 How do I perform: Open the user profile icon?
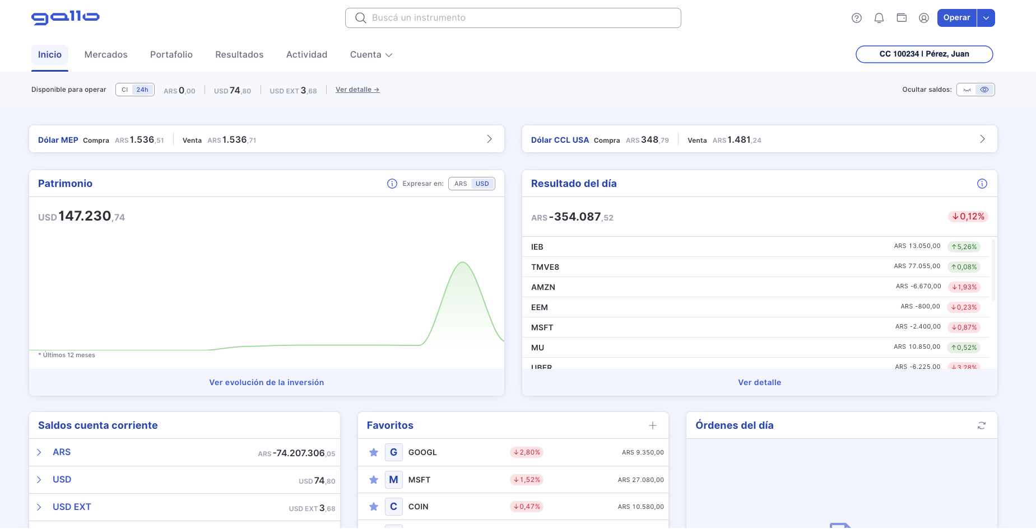coord(924,18)
